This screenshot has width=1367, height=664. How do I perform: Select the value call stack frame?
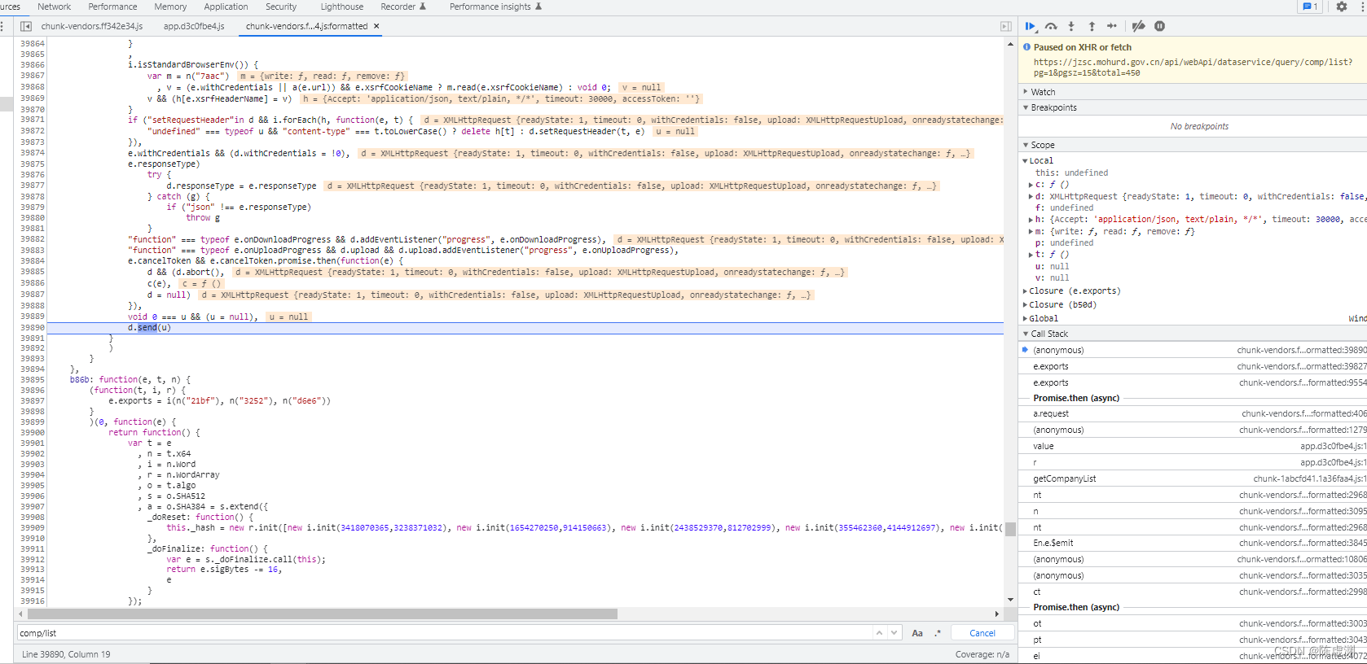pyautogui.click(x=1193, y=447)
